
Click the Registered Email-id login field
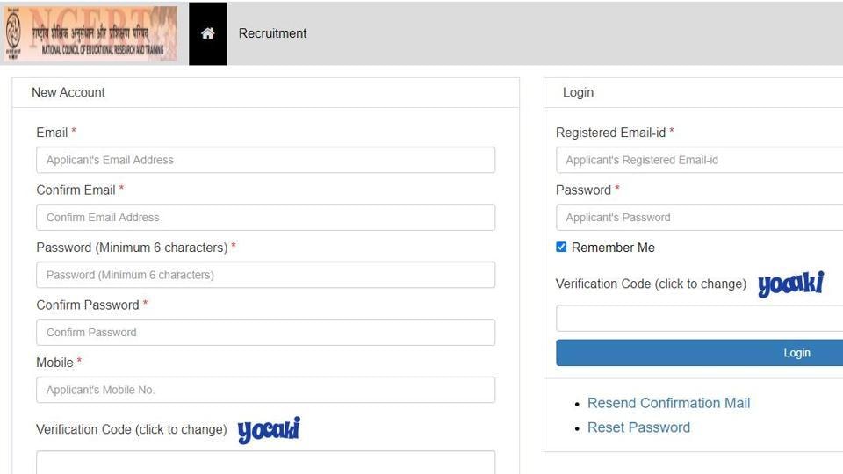[x=700, y=160]
